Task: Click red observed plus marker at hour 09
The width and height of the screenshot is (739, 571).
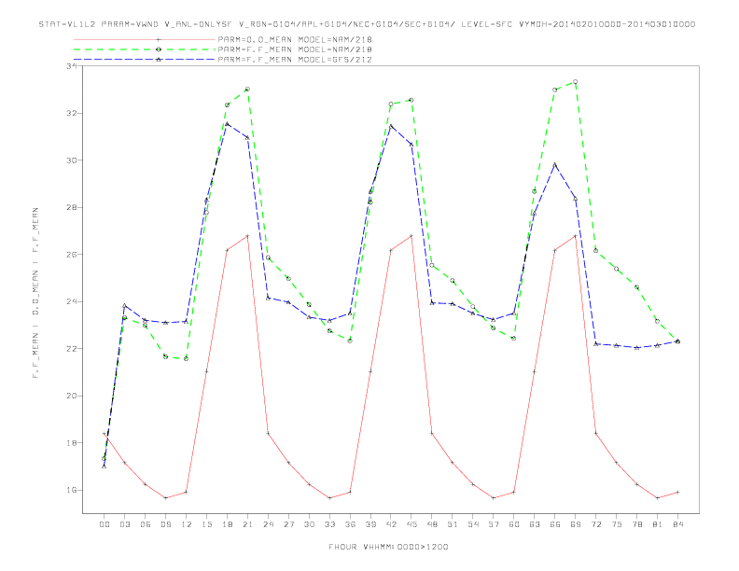Action: pos(165,498)
